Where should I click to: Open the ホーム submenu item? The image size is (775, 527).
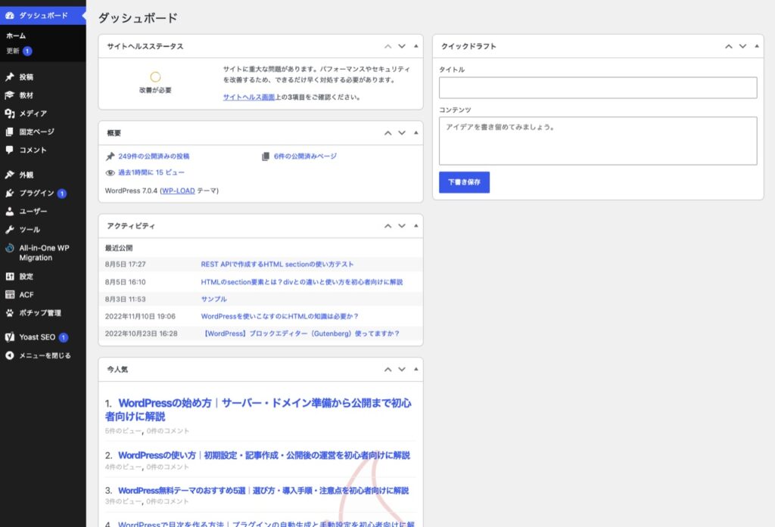(x=16, y=36)
